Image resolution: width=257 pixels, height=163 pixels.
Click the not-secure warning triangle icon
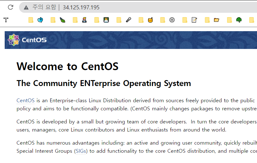(26, 7)
